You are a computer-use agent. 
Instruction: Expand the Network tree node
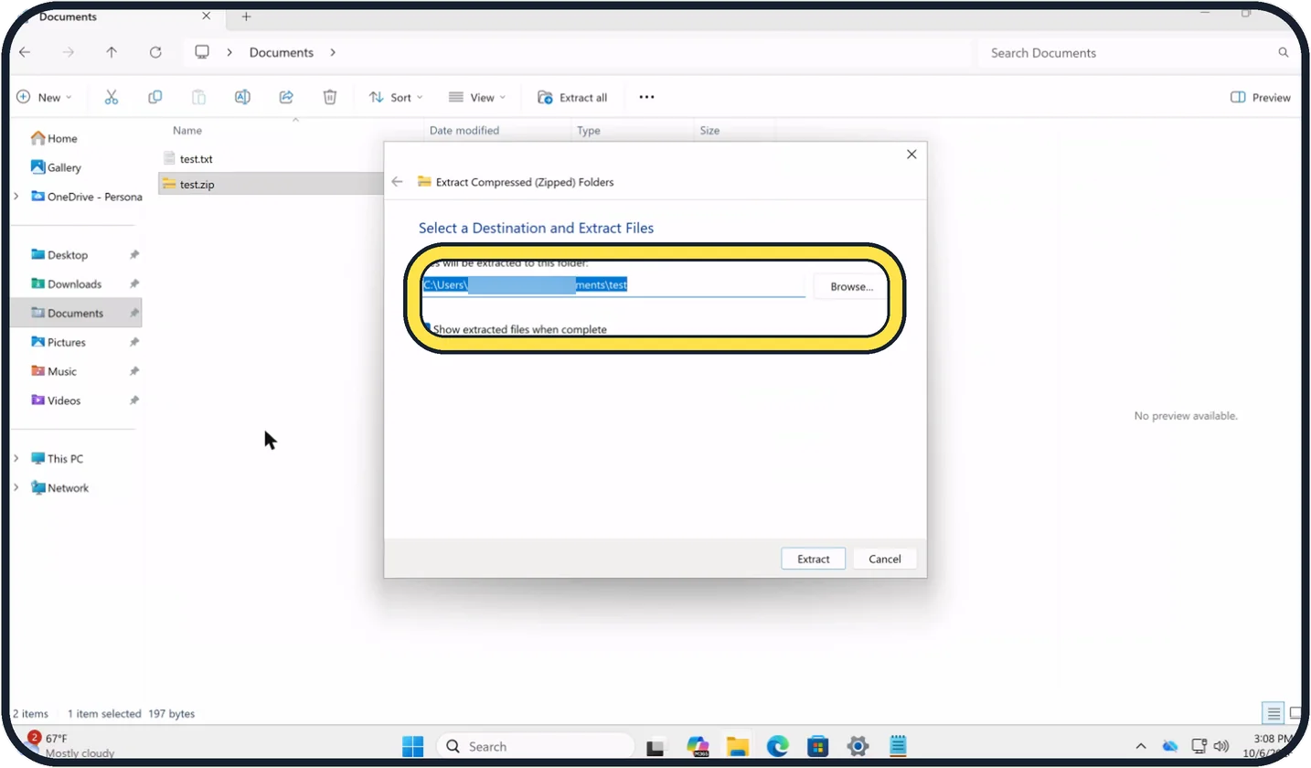[16, 487]
